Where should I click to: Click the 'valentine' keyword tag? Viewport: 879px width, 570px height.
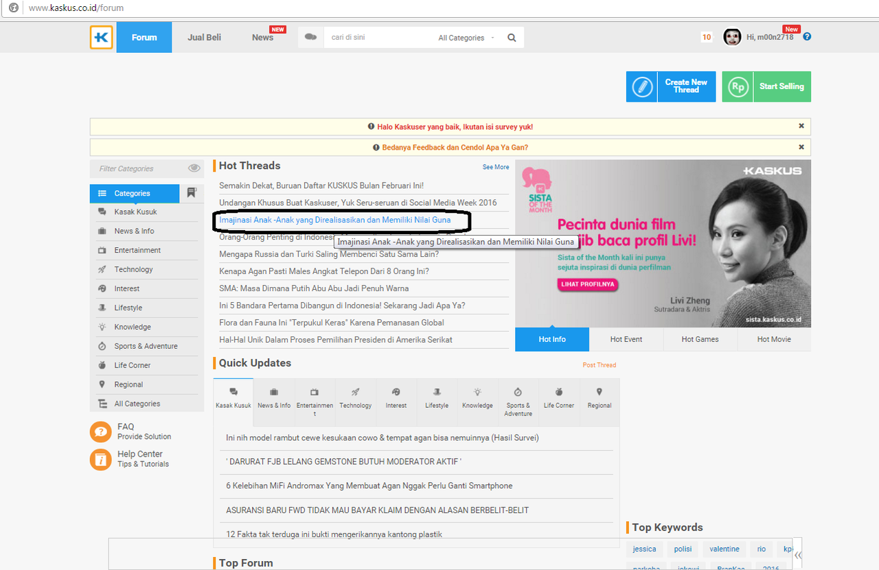pos(724,549)
